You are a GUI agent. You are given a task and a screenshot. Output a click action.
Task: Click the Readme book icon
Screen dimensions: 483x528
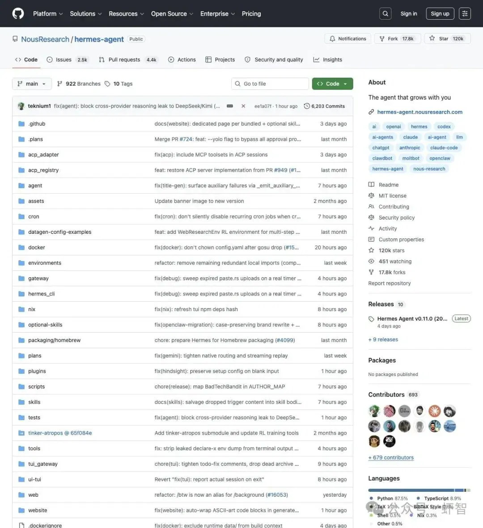(x=371, y=185)
